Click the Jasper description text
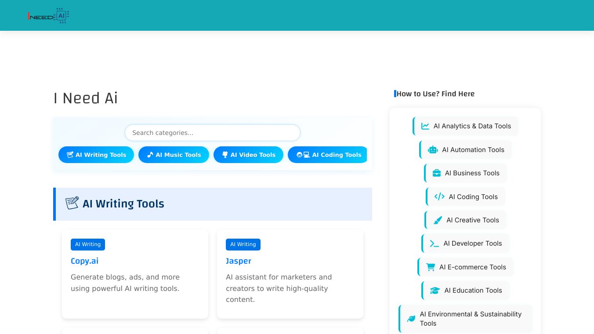 279,288
